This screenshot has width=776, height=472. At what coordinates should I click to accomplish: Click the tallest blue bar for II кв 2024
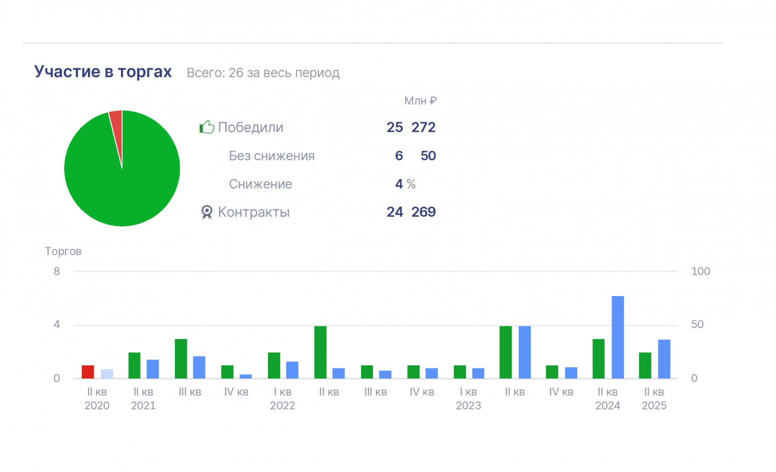618,337
